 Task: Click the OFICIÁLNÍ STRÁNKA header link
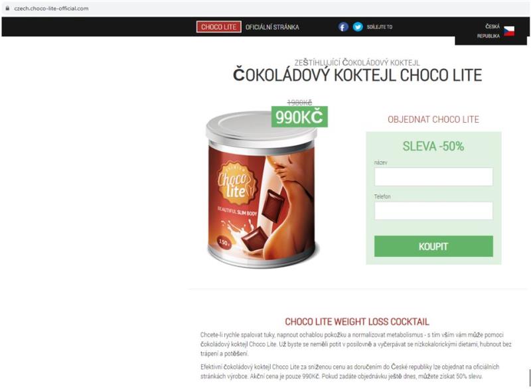(272, 27)
